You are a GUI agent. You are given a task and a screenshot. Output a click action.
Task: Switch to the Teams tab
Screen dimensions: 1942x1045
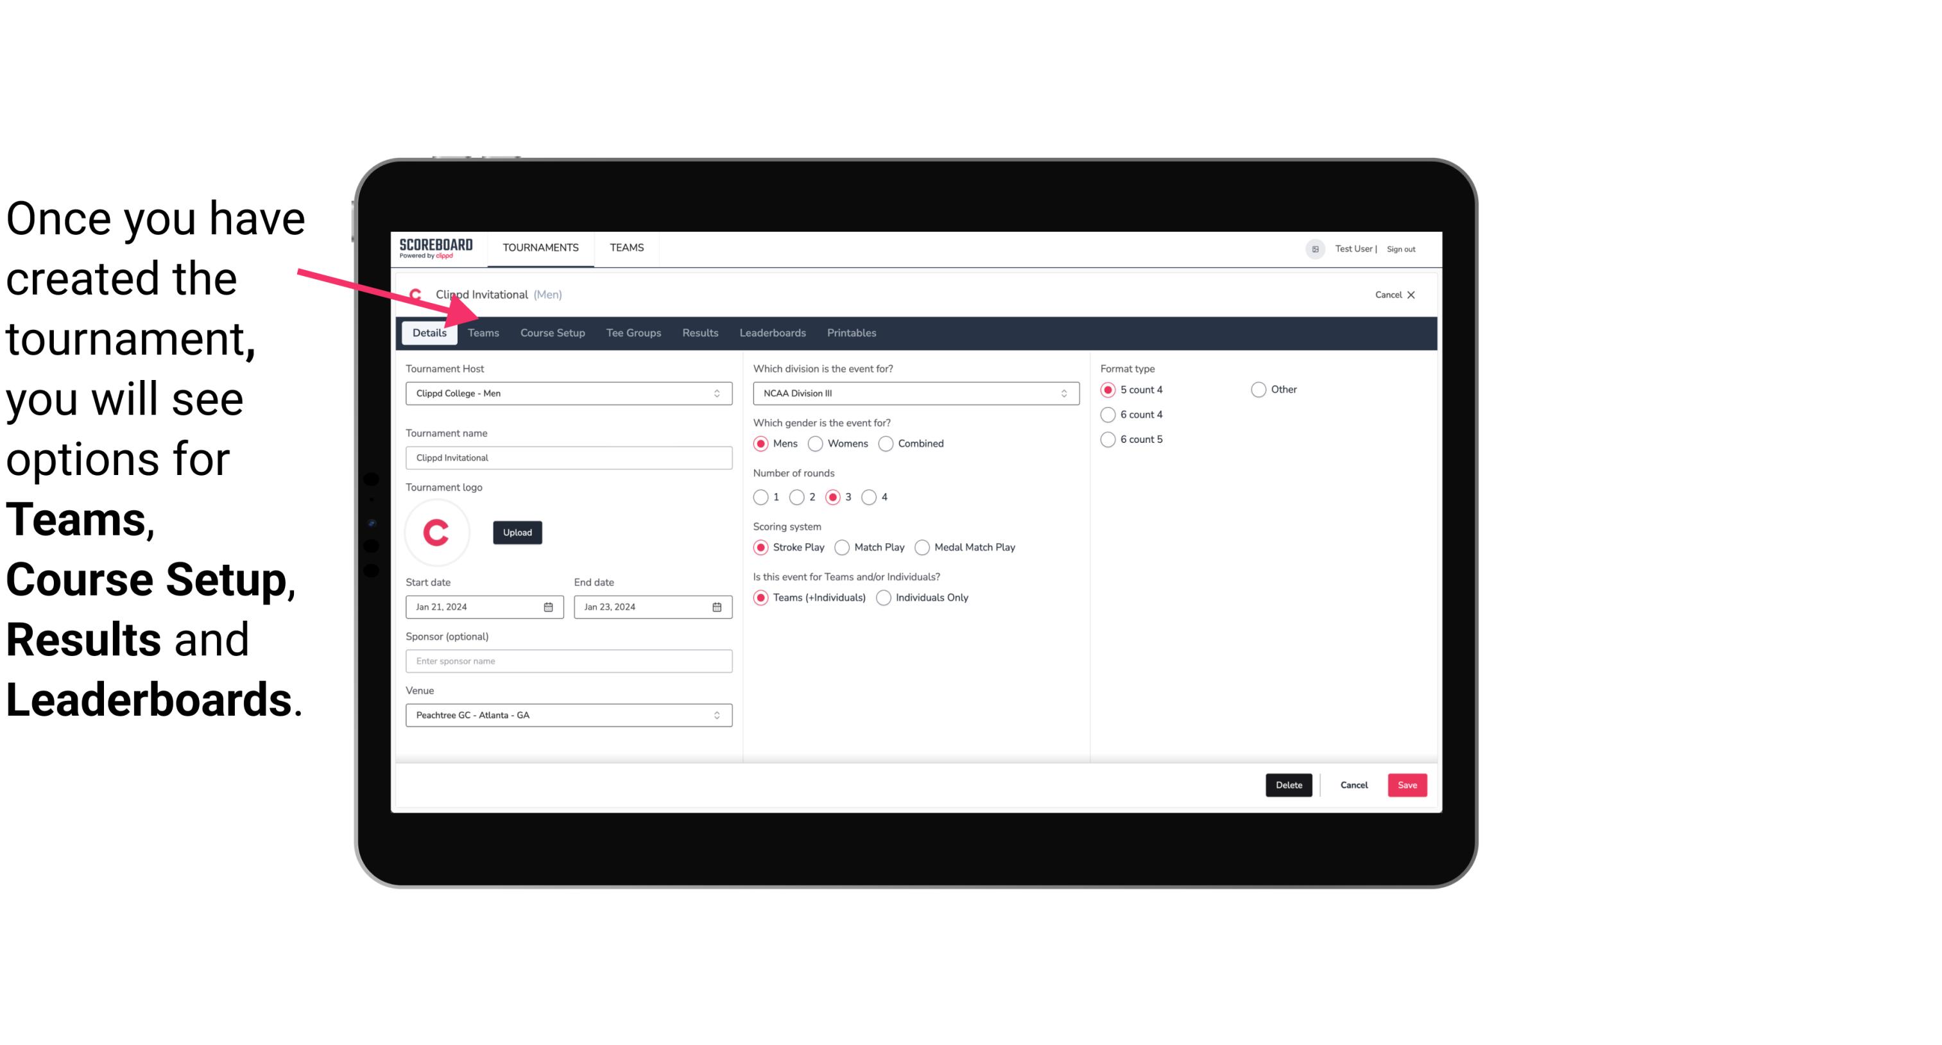pyautogui.click(x=483, y=332)
